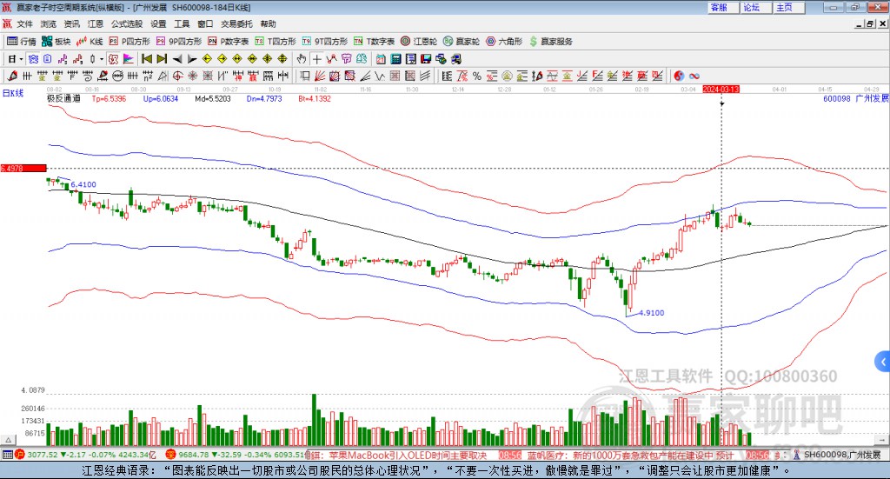This screenshot has height=479, width=890.
Task: Jump to first bar with skip-to-start arrow
Action: [x=146, y=59]
